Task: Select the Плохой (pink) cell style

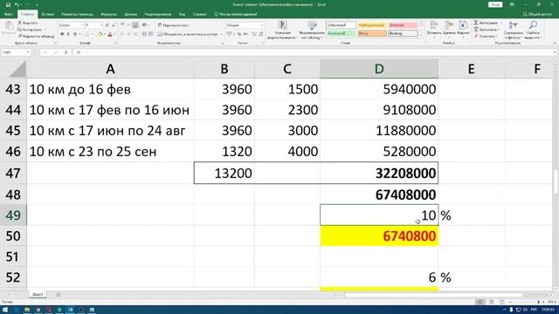Action: point(403,25)
